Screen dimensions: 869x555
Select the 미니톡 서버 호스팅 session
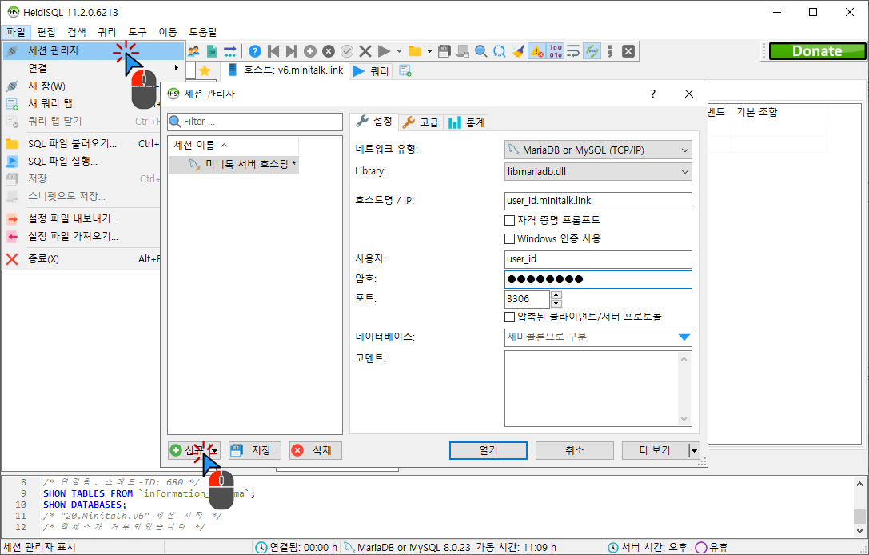[234, 164]
